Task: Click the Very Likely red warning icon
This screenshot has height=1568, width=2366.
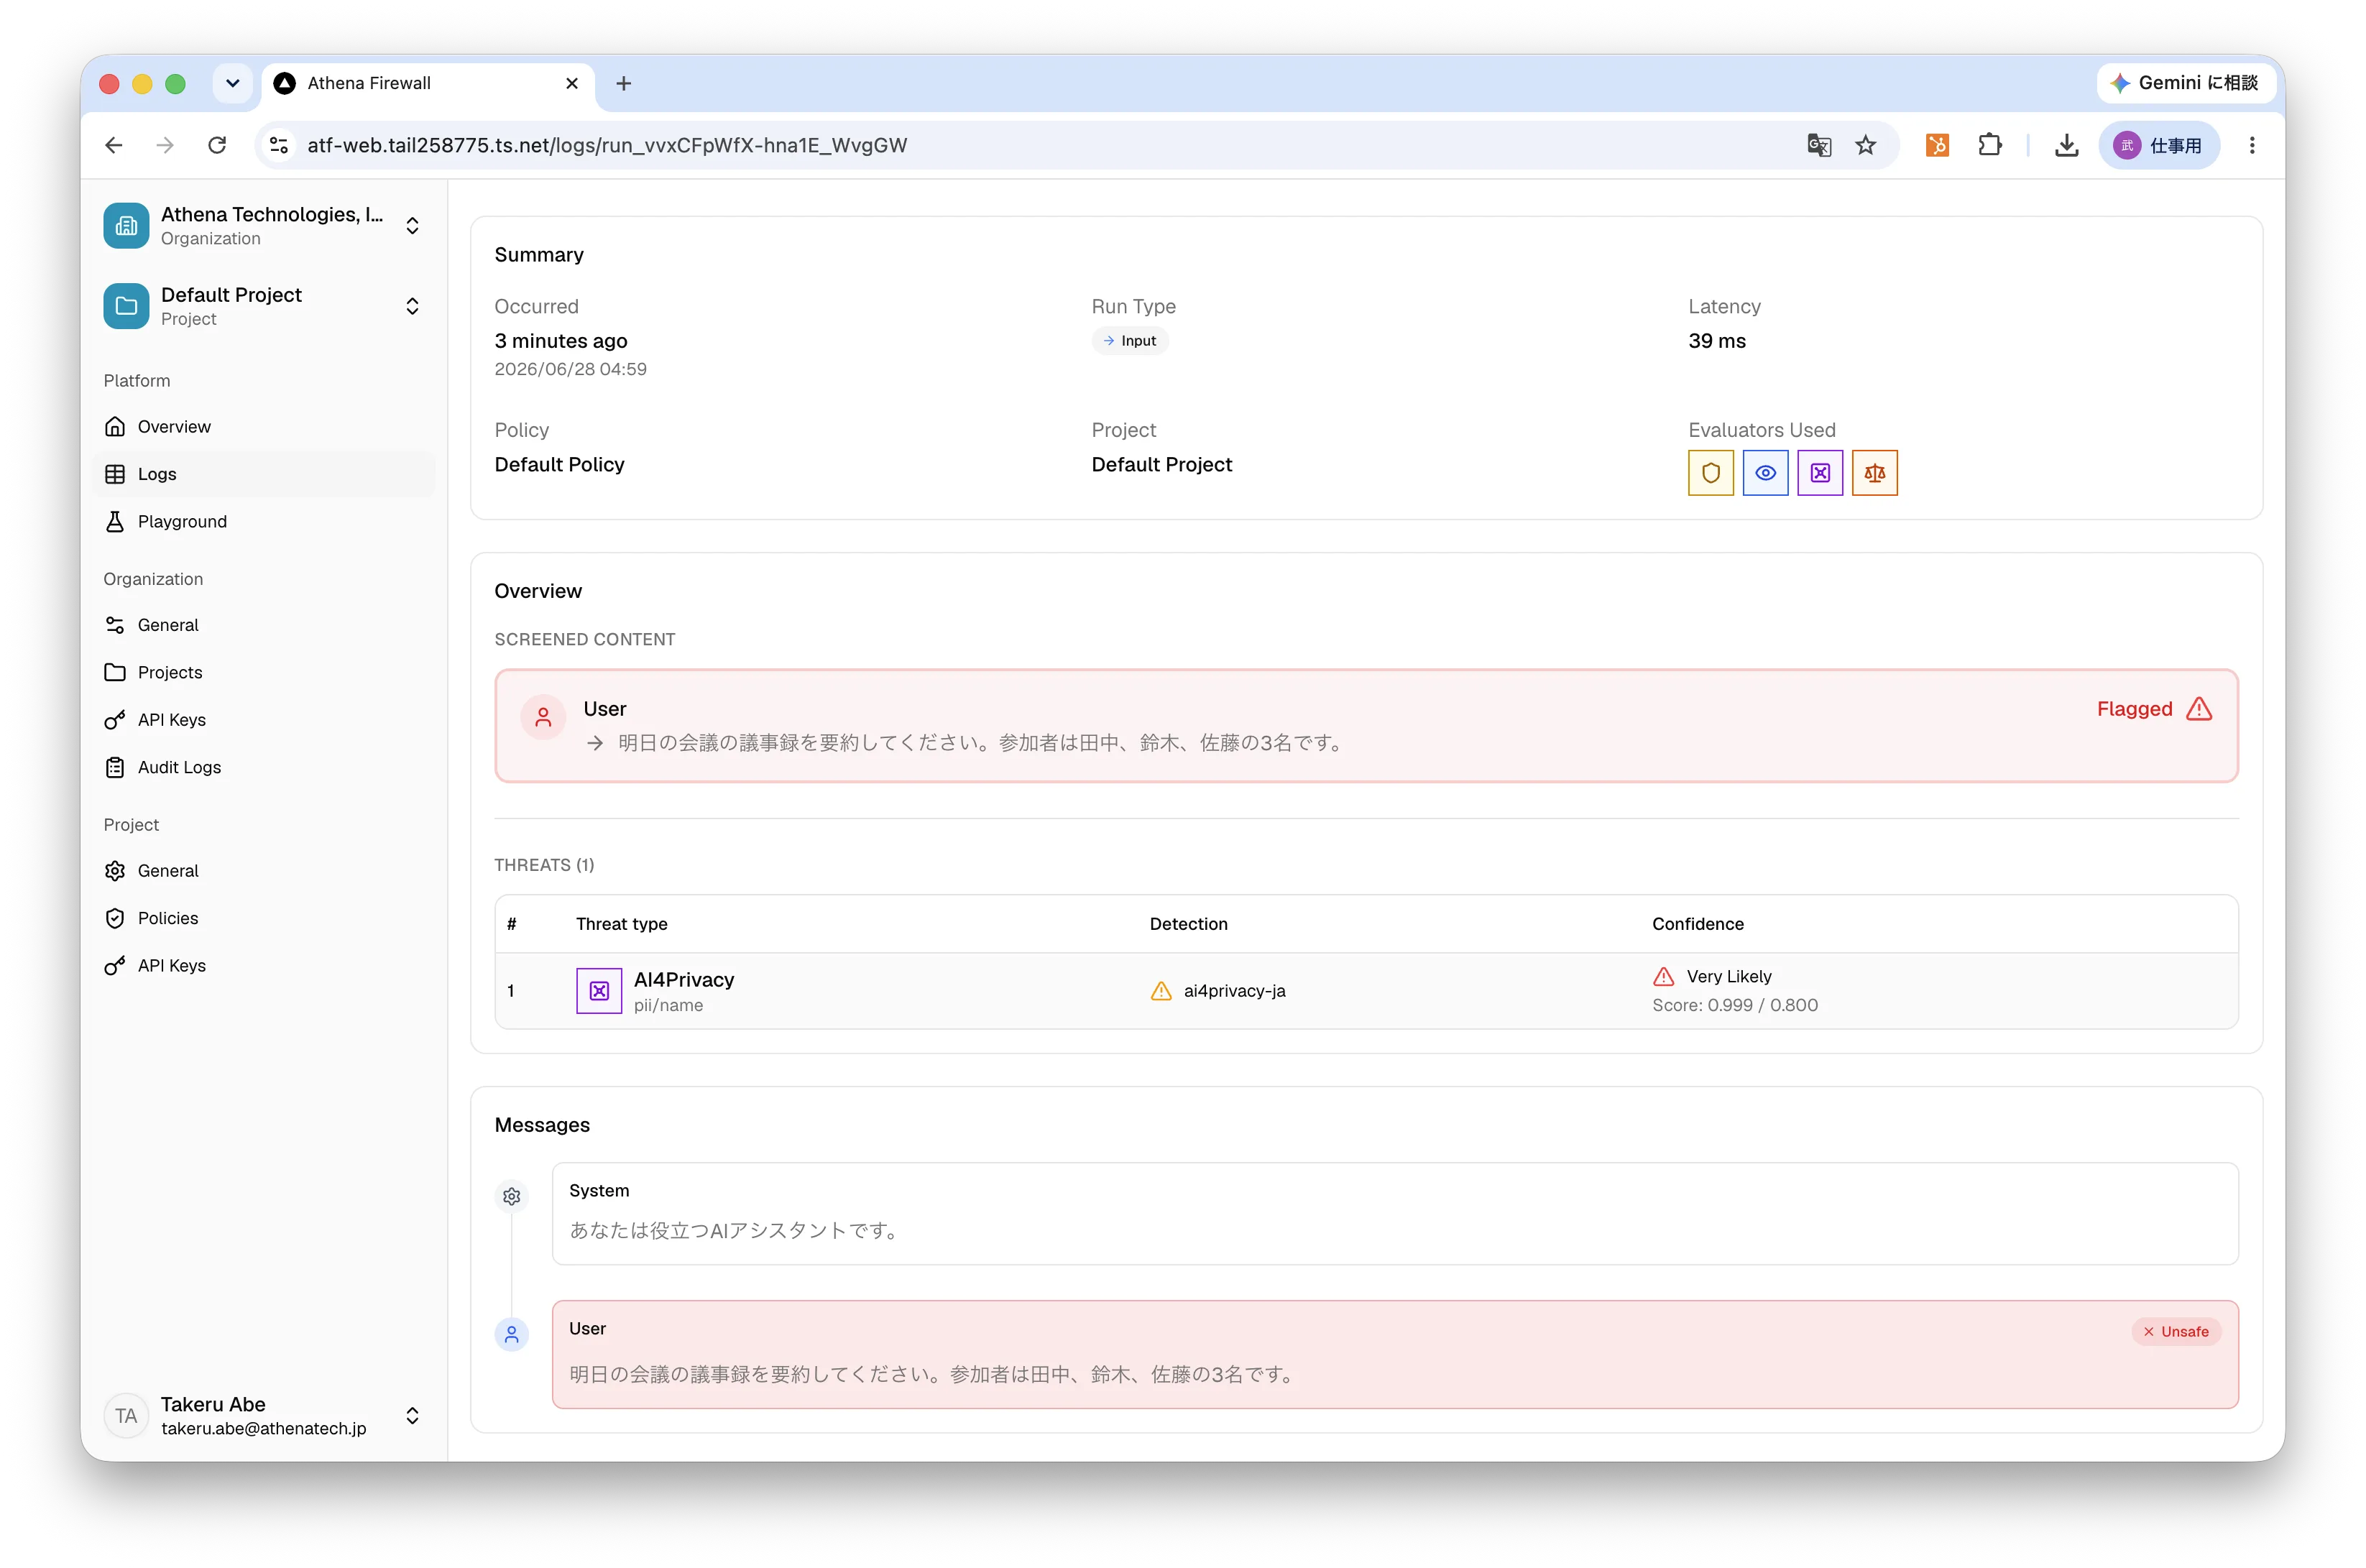Action: pyautogui.click(x=1663, y=976)
